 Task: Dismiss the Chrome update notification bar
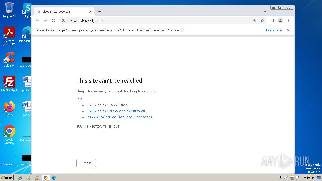point(288,30)
